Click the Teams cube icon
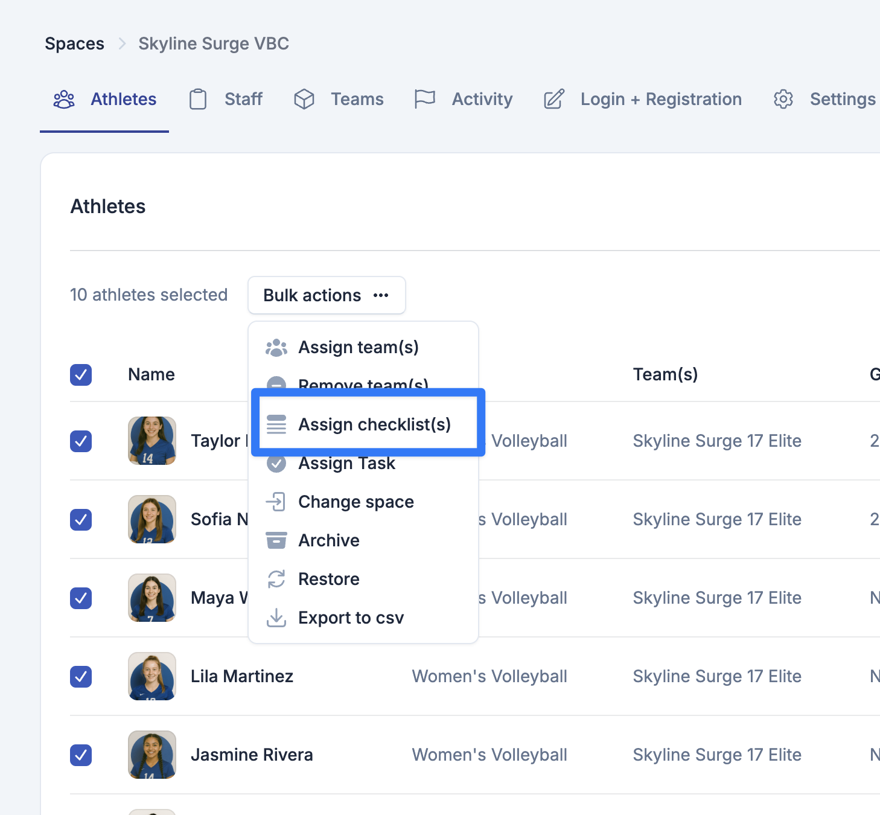880x815 pixels. (304, 99)
